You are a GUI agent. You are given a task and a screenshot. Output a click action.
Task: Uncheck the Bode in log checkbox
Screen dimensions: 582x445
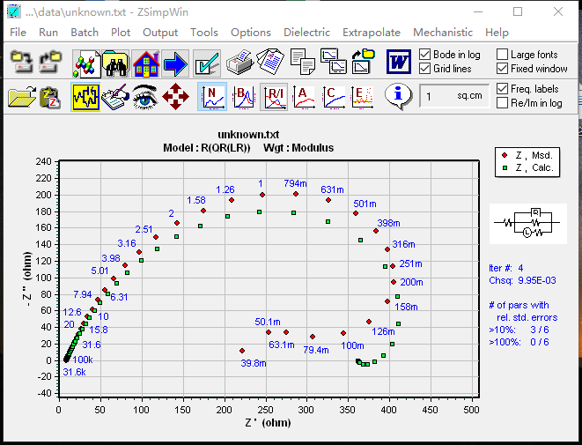click(x=425, y=55)
